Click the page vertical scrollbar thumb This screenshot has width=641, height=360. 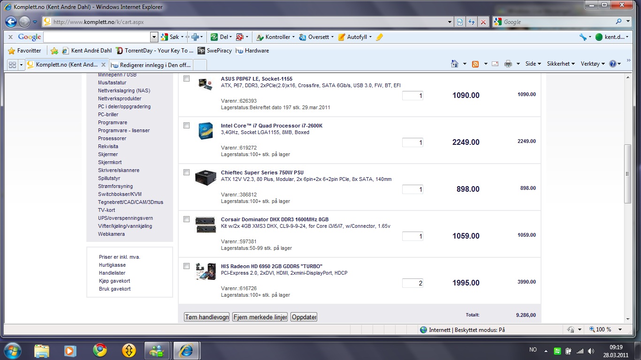(627, 174)
